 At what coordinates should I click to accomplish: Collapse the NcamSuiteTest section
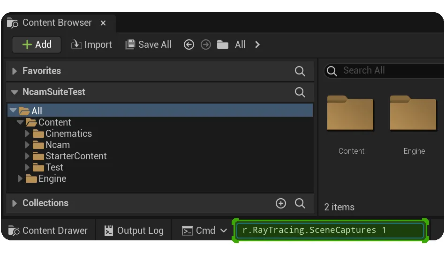[x=14, y=92]
